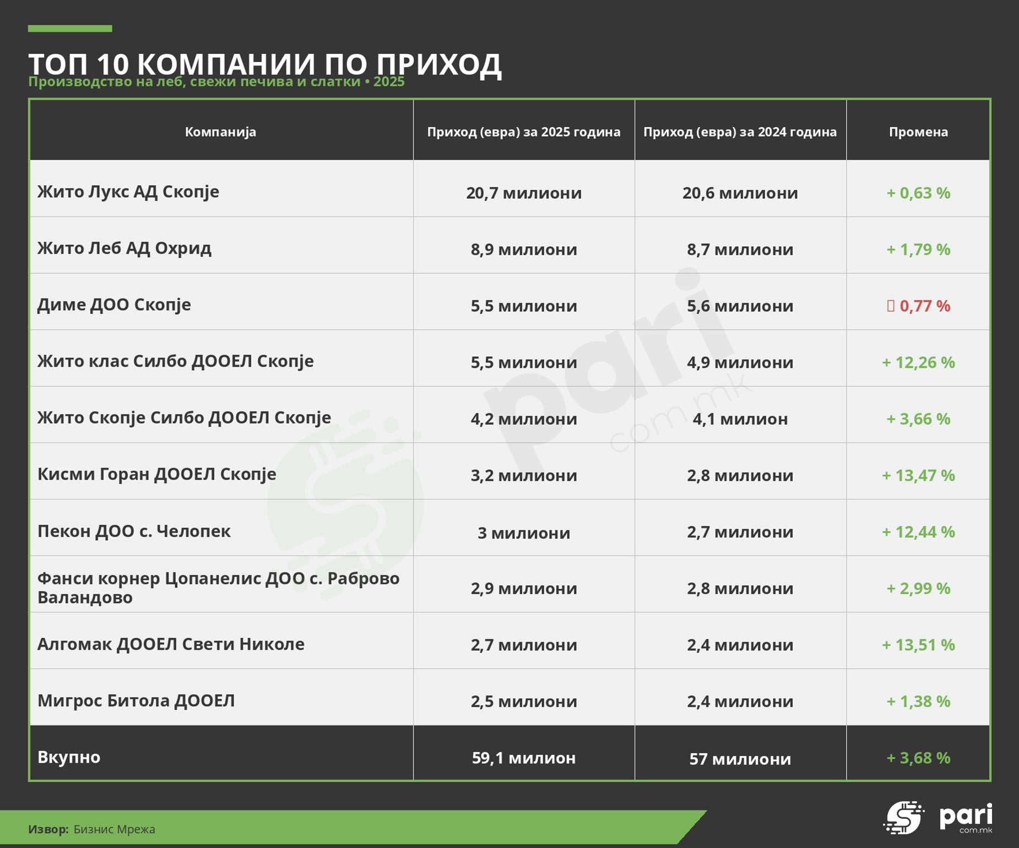This screenshot has width=1019, height=848.
Task: Click the pari com.mk wordmark
Action: coord(966,818)
